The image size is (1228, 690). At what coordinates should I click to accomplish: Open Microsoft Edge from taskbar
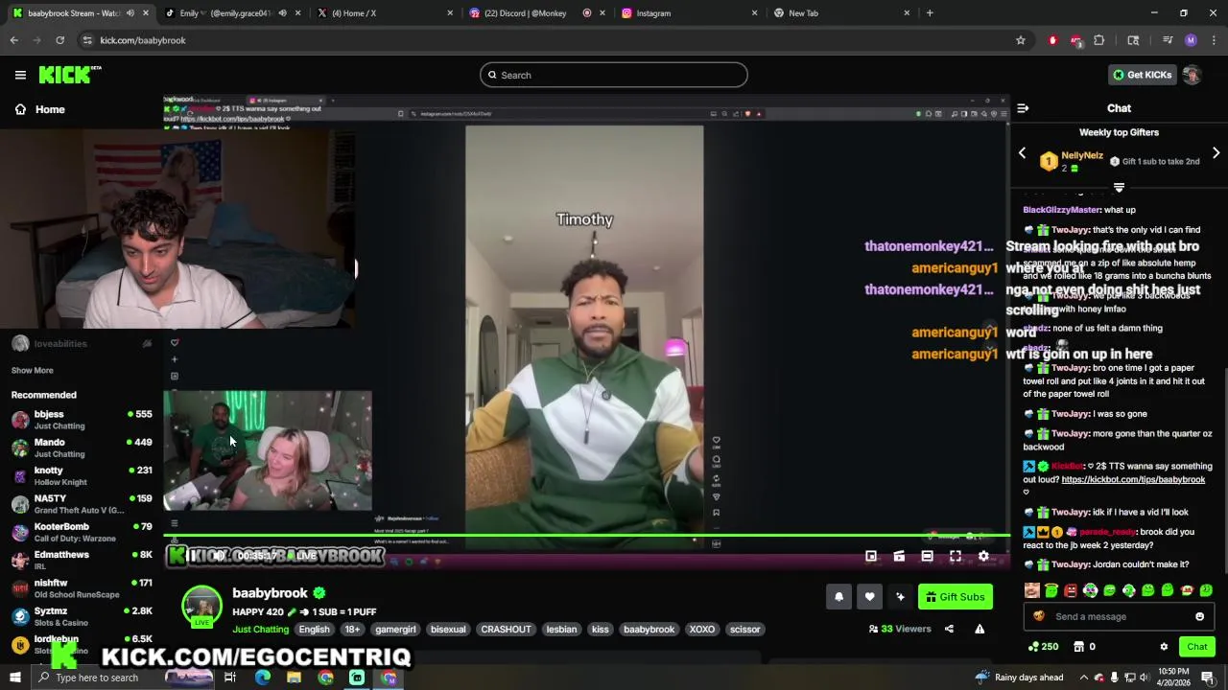point(262,678)
